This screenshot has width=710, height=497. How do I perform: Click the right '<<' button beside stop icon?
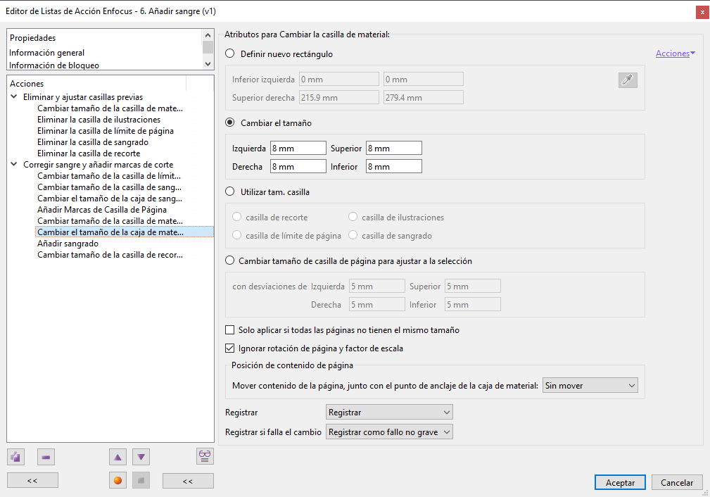188,481
